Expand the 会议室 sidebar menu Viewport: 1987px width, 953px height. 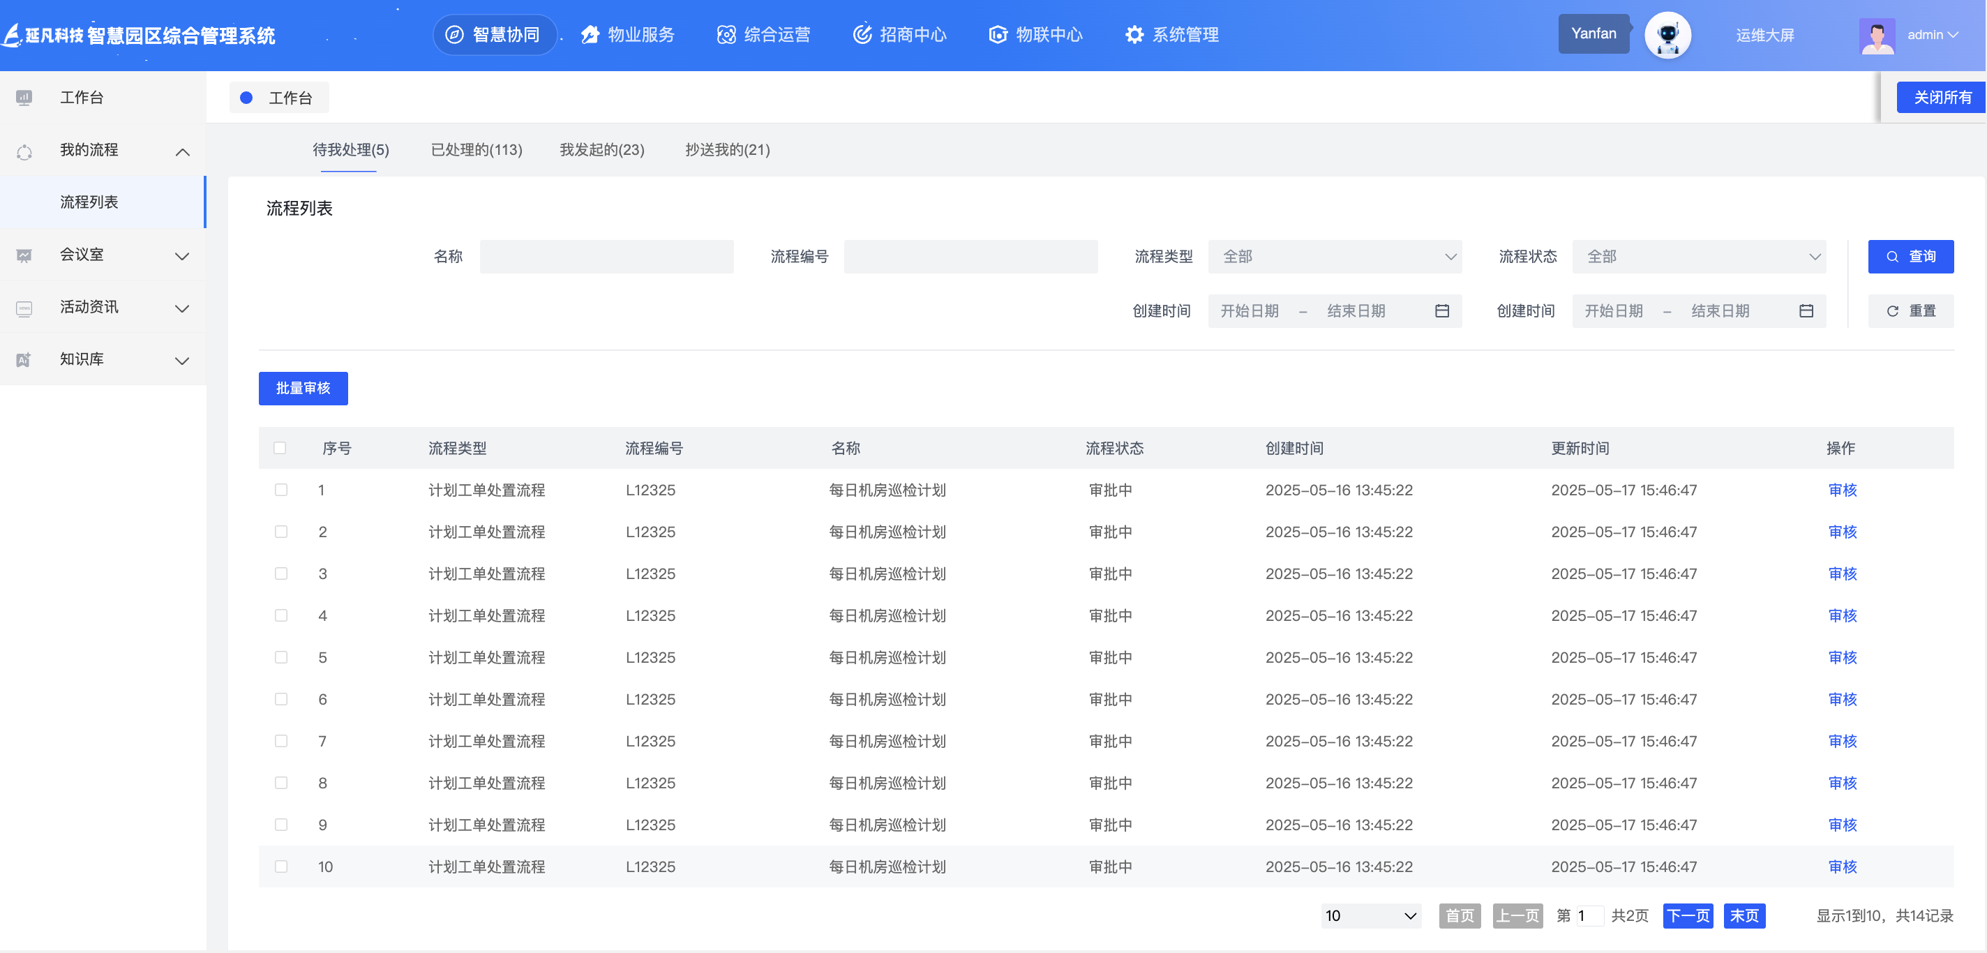[103, 255]
